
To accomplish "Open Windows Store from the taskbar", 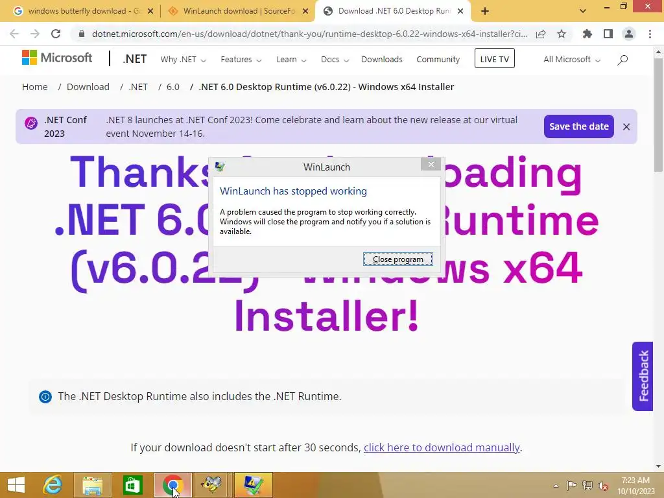I will [132, 485].
